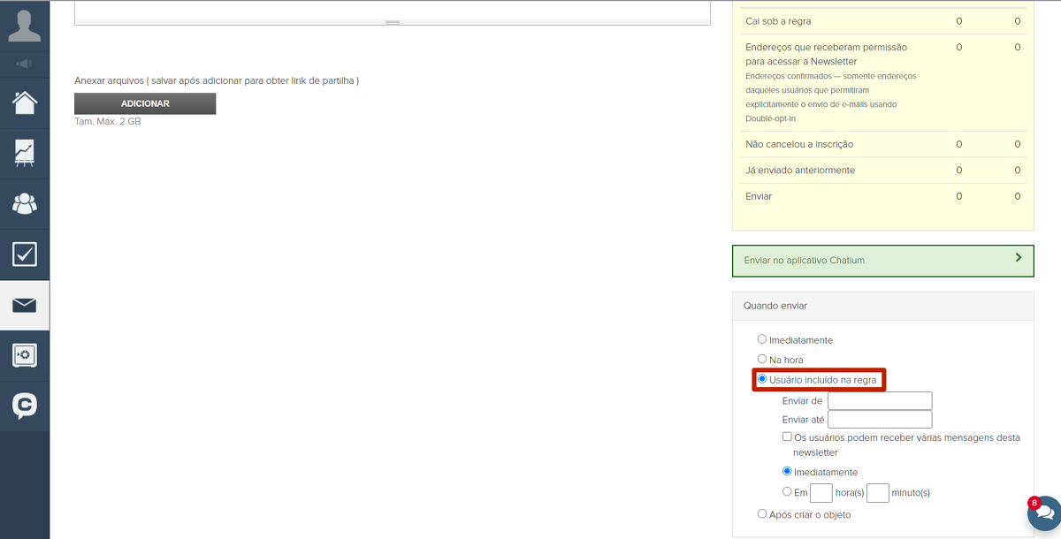Screen dimensions: 1061x539
Task: Open the analytics chart icon
Action: pos(25,153)
